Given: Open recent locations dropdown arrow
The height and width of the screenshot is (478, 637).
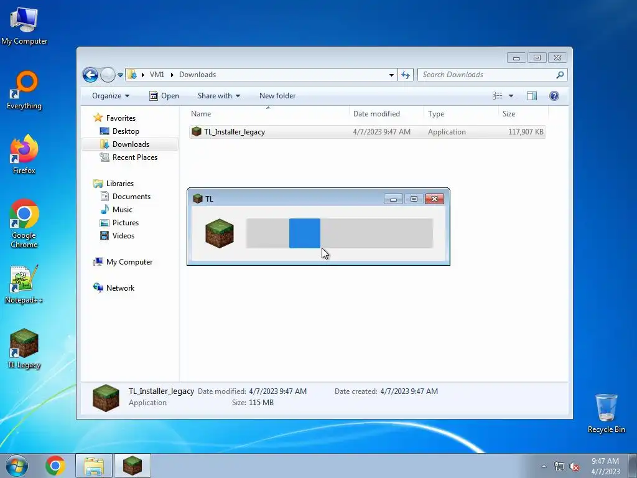Looking at the screenshot, I should tap(120, 75).
